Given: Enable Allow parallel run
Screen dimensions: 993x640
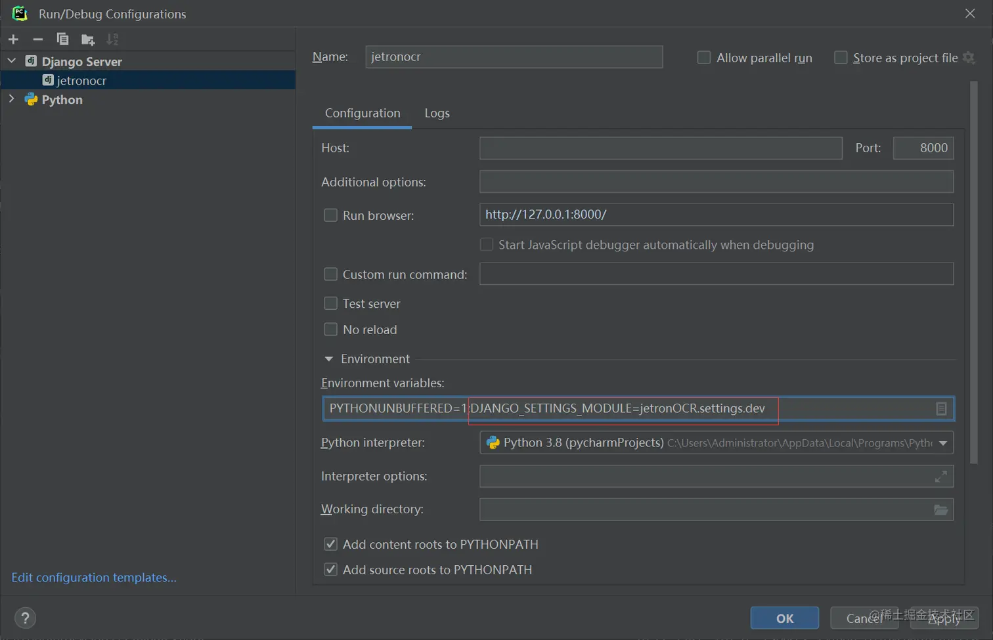Looking at the screenshot, I should coord(704,58).
